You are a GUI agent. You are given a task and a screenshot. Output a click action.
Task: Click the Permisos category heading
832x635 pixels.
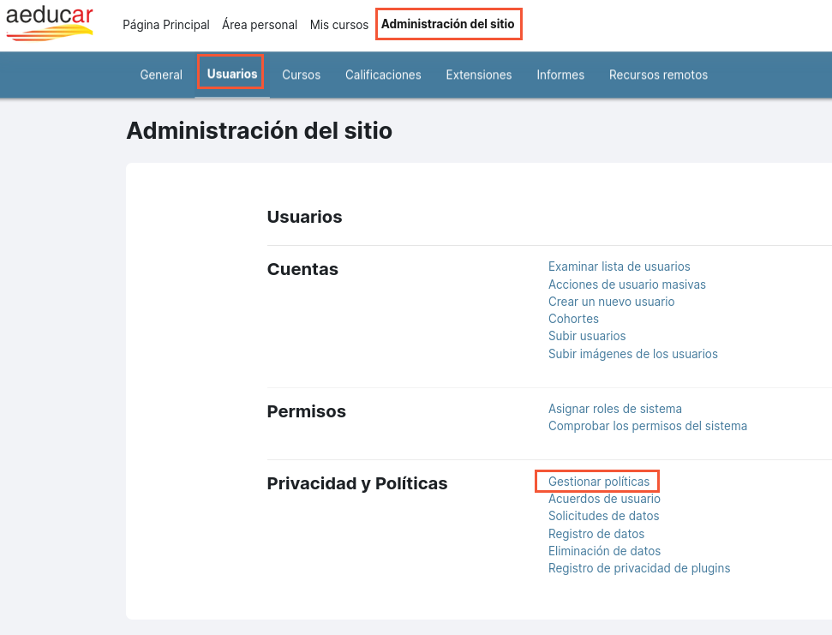306,411
